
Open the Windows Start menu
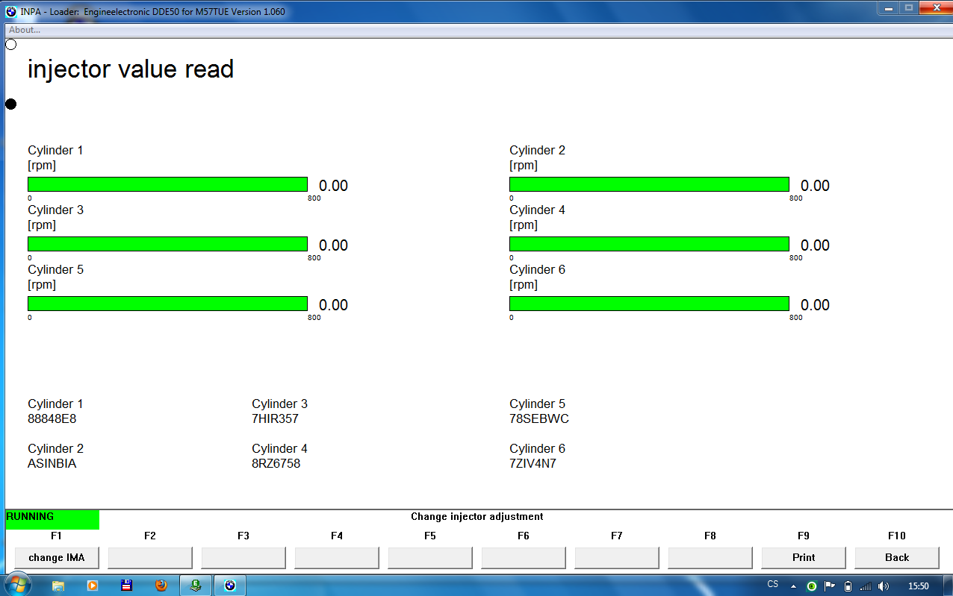[x=17, y=584]
